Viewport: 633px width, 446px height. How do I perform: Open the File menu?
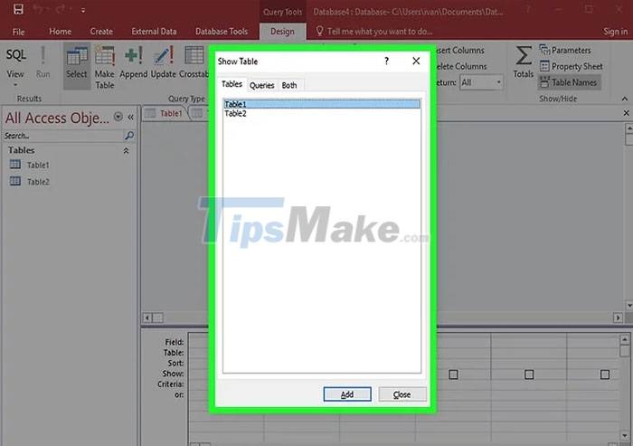[18, 32]
